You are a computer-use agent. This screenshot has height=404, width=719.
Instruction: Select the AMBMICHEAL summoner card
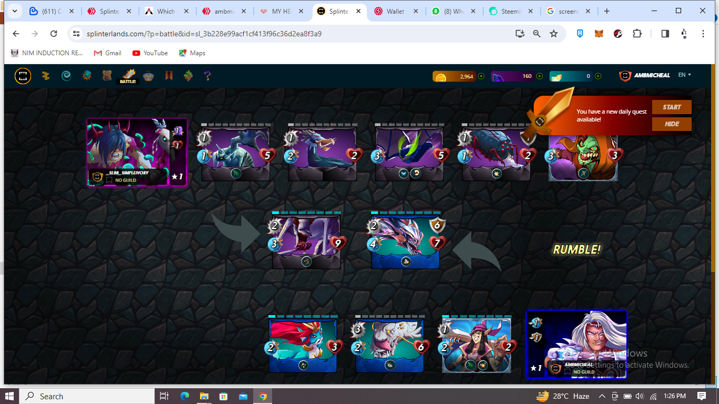(x=577, y=345)
